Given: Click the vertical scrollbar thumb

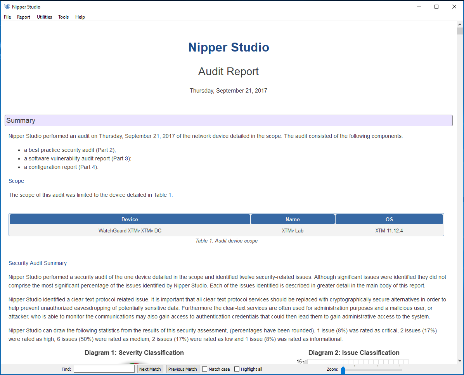Looking at the screenshot, I should [460, 31].
